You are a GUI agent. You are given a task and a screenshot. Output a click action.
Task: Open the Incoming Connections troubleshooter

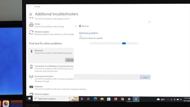point(51,79)
